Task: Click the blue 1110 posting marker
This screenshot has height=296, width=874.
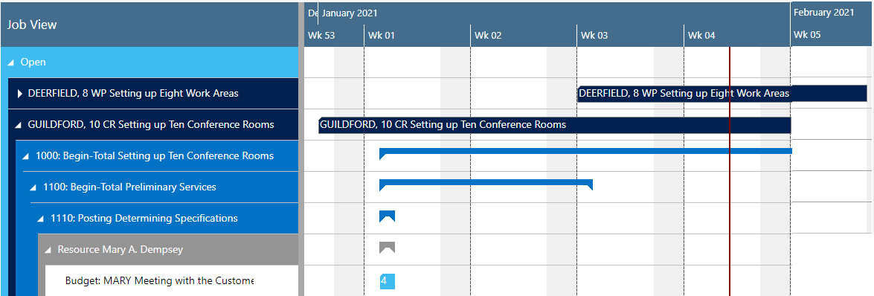Action: click(x=387, y=217)
